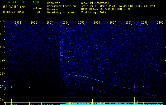The height and width of the screenshot is (105, 166).
Task: Click the ICOM IC-575 receiver text
Action: (106, 9)
